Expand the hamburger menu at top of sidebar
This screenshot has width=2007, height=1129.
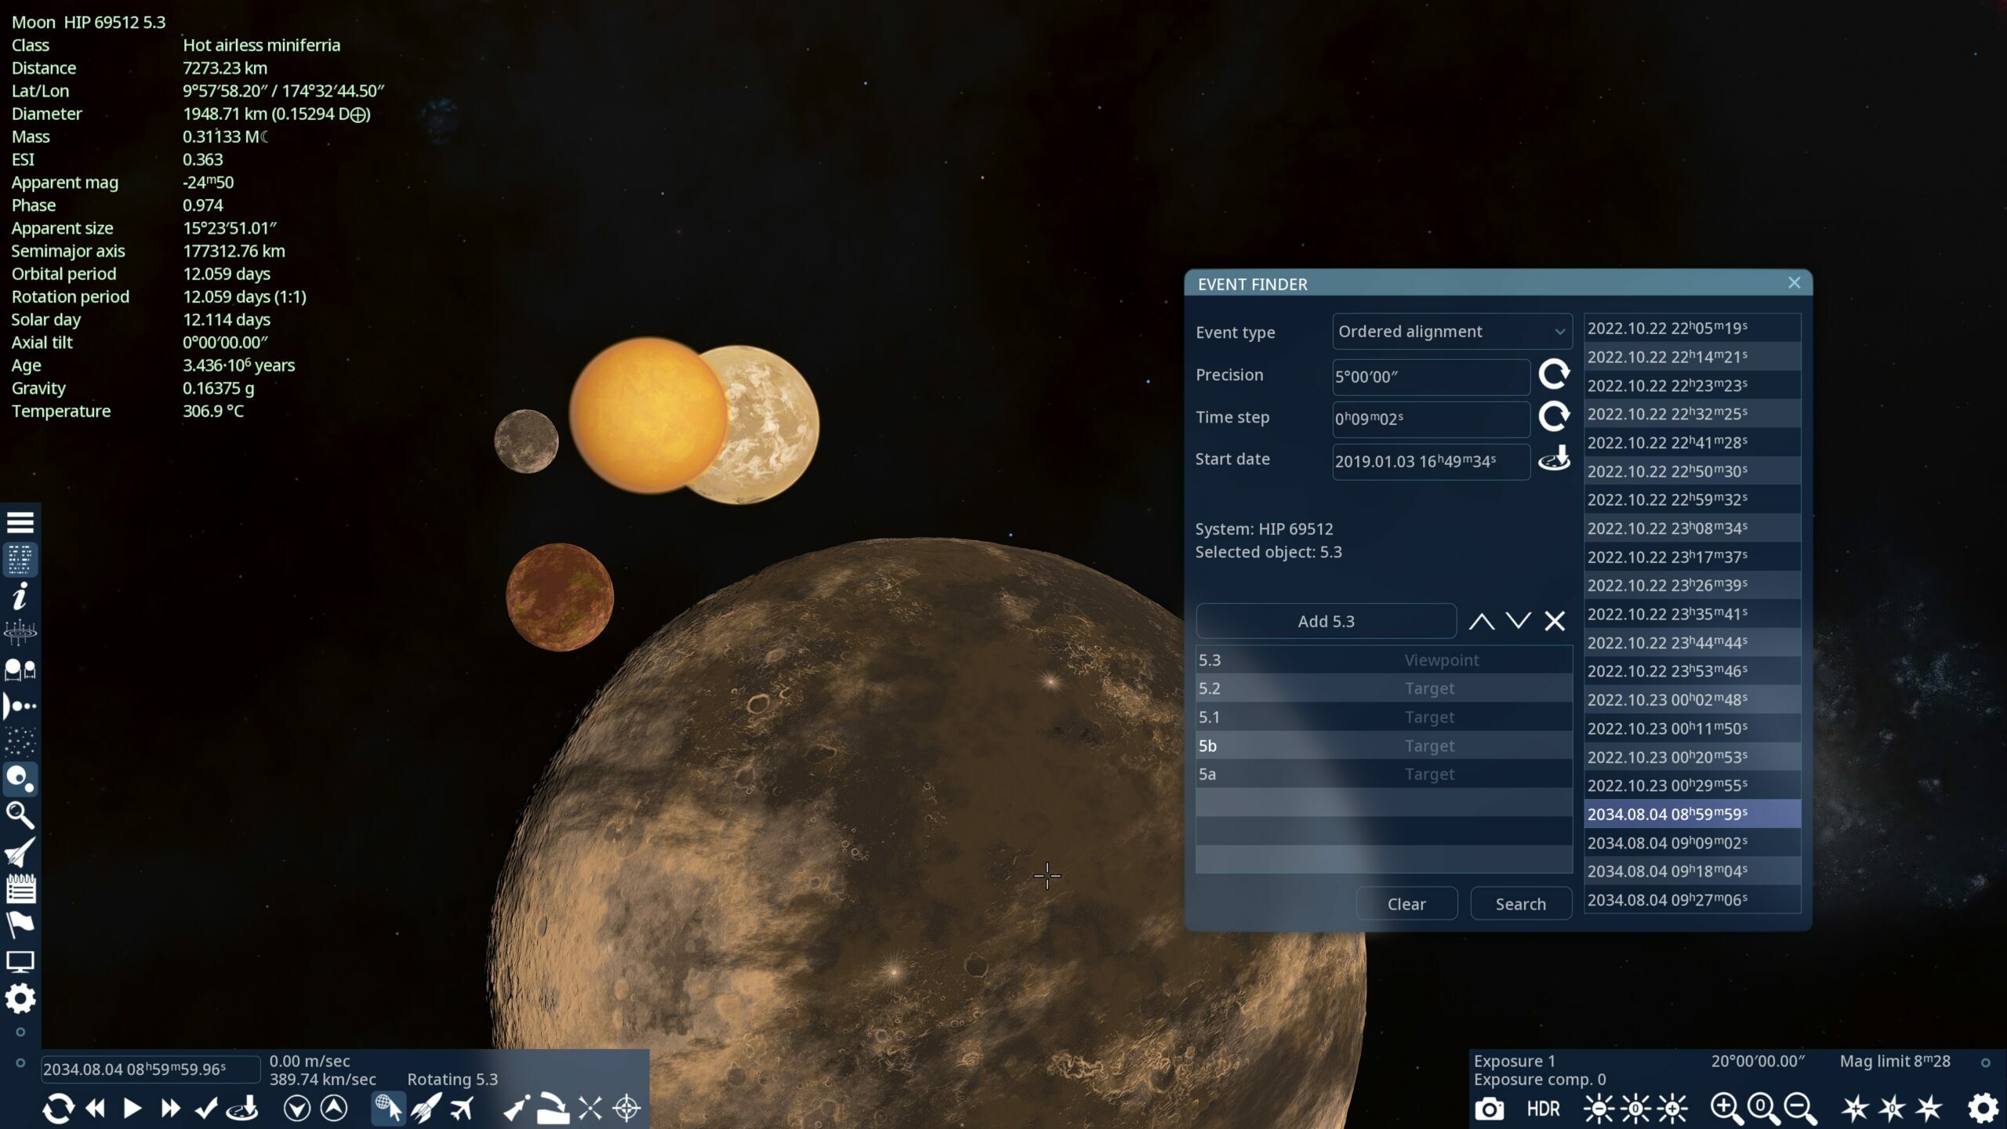21,521
